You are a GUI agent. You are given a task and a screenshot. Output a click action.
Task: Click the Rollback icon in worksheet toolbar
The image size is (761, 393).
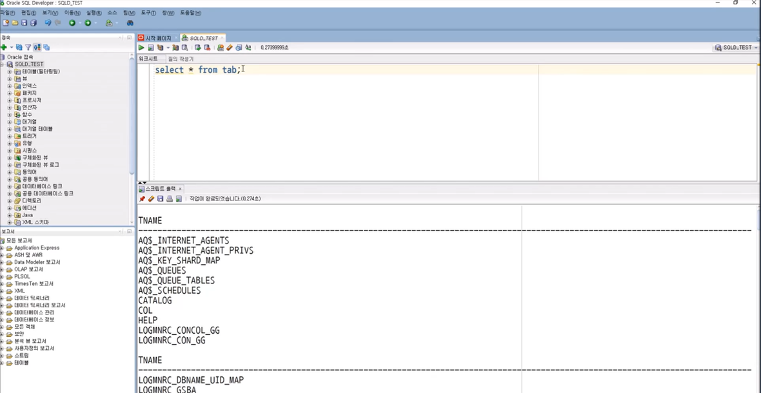click(207, 48)
